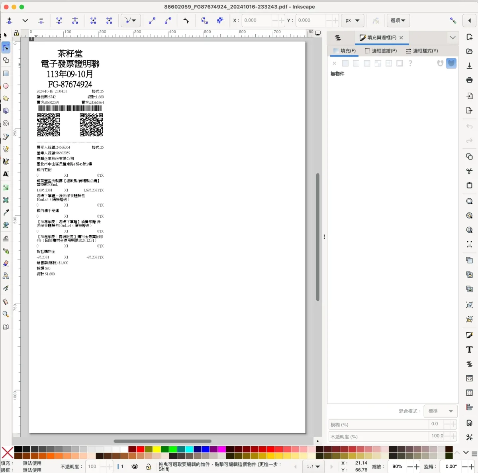
Task: Click the insert new nodes icon
Action: (x=10, y=21)
